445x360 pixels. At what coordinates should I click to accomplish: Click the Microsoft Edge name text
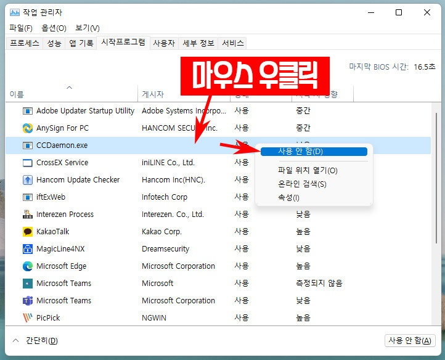click(61, 266)
